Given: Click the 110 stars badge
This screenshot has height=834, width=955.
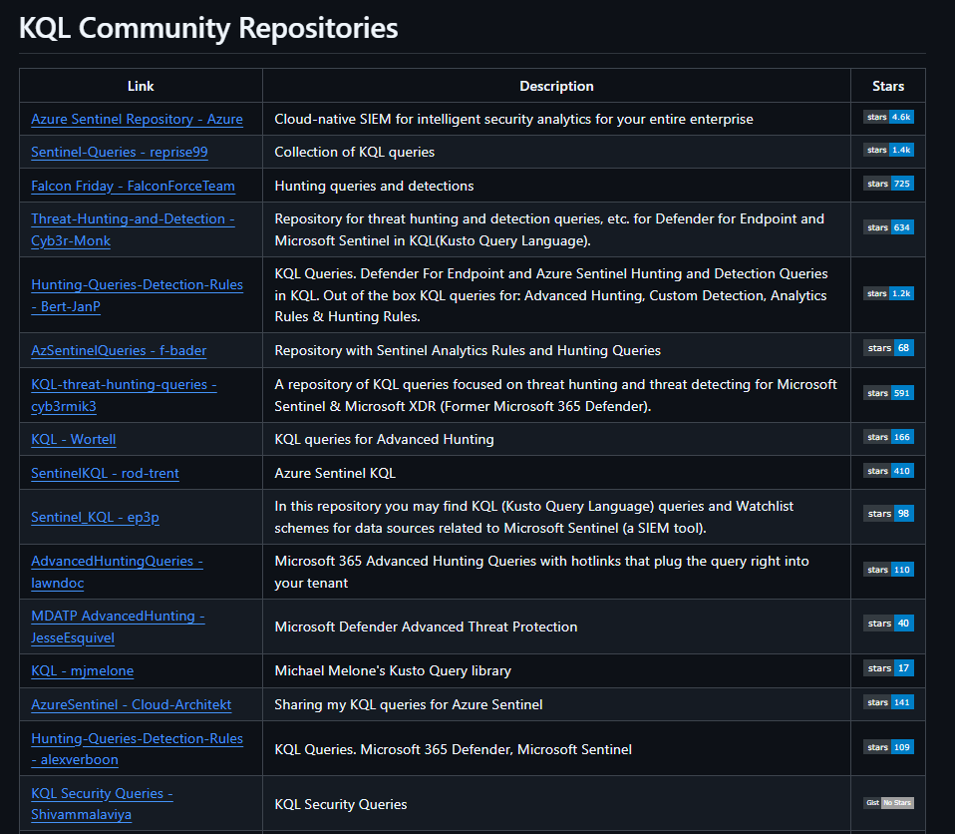Looking at the screenshot, I should click(888, 570).
